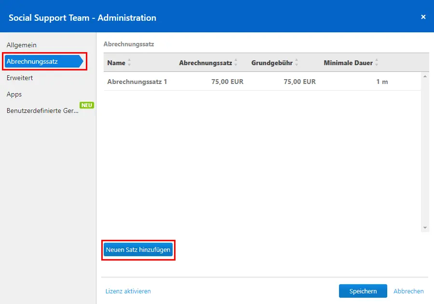
Task: Sort by Abrechnungssatz column sort arrows
Action: tap(236, 63)
